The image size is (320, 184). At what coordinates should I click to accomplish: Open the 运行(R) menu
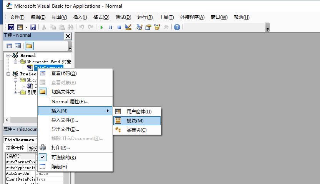click(145, 17)
